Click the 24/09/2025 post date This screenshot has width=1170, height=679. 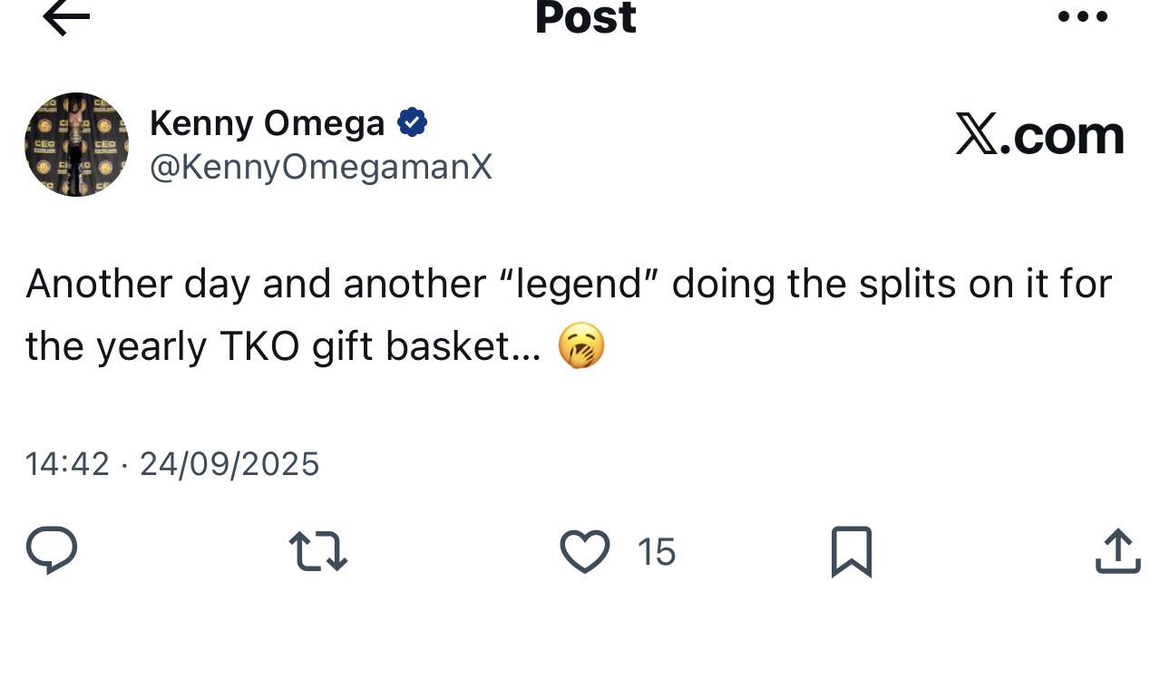click(229, 464)
